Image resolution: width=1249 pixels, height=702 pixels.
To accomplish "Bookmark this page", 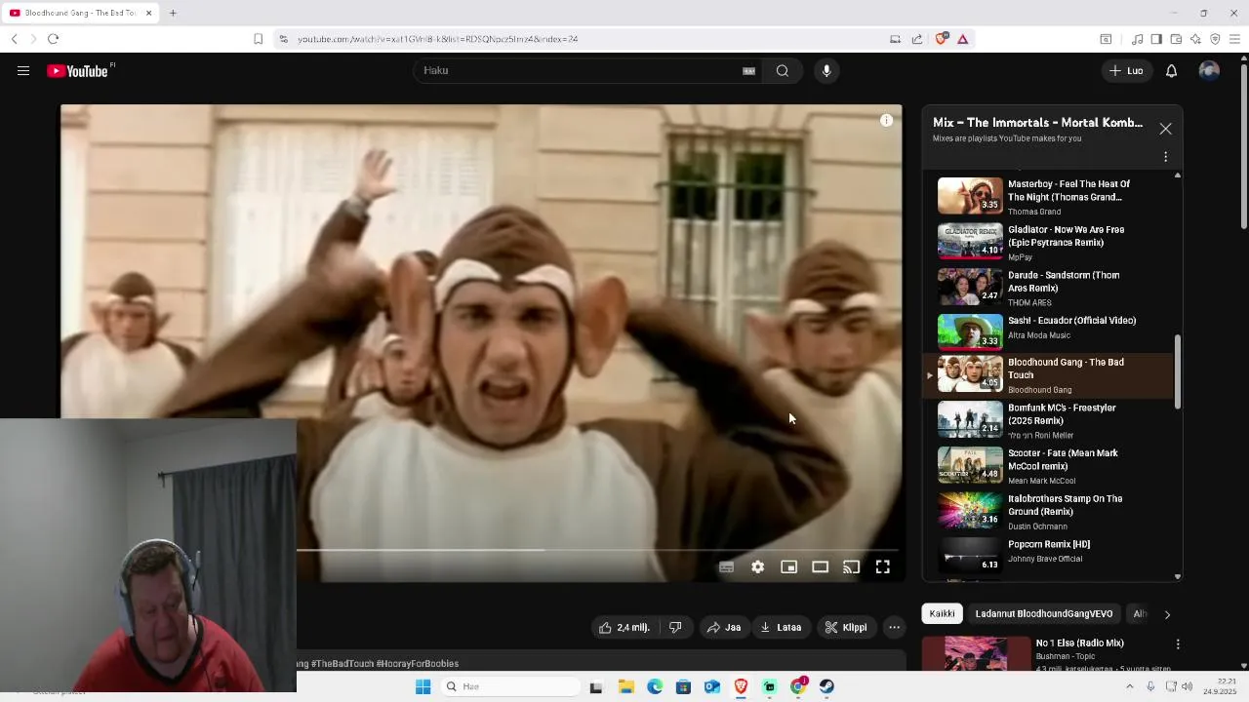I will pos(258,39).
